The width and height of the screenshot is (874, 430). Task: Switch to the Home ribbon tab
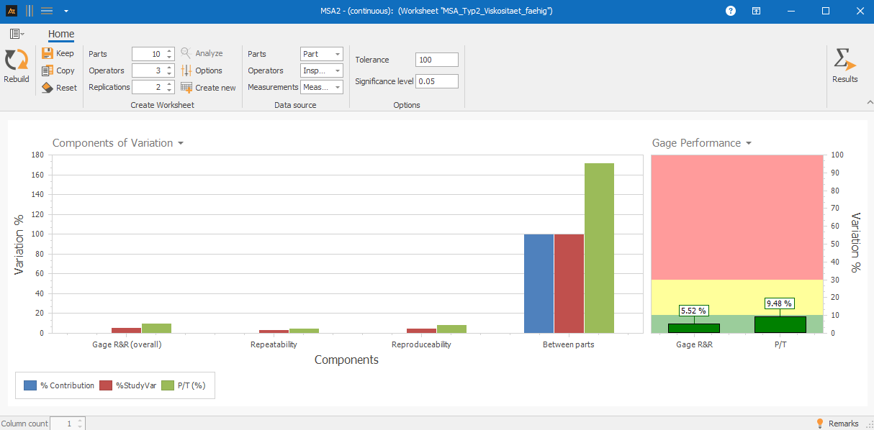pyautogui.click(x=61, y=34)
